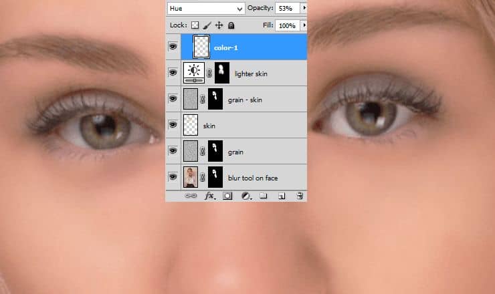Screen dimensions: 495x294
Task: Open the Fill slider arrow
Action: (304, 25)
